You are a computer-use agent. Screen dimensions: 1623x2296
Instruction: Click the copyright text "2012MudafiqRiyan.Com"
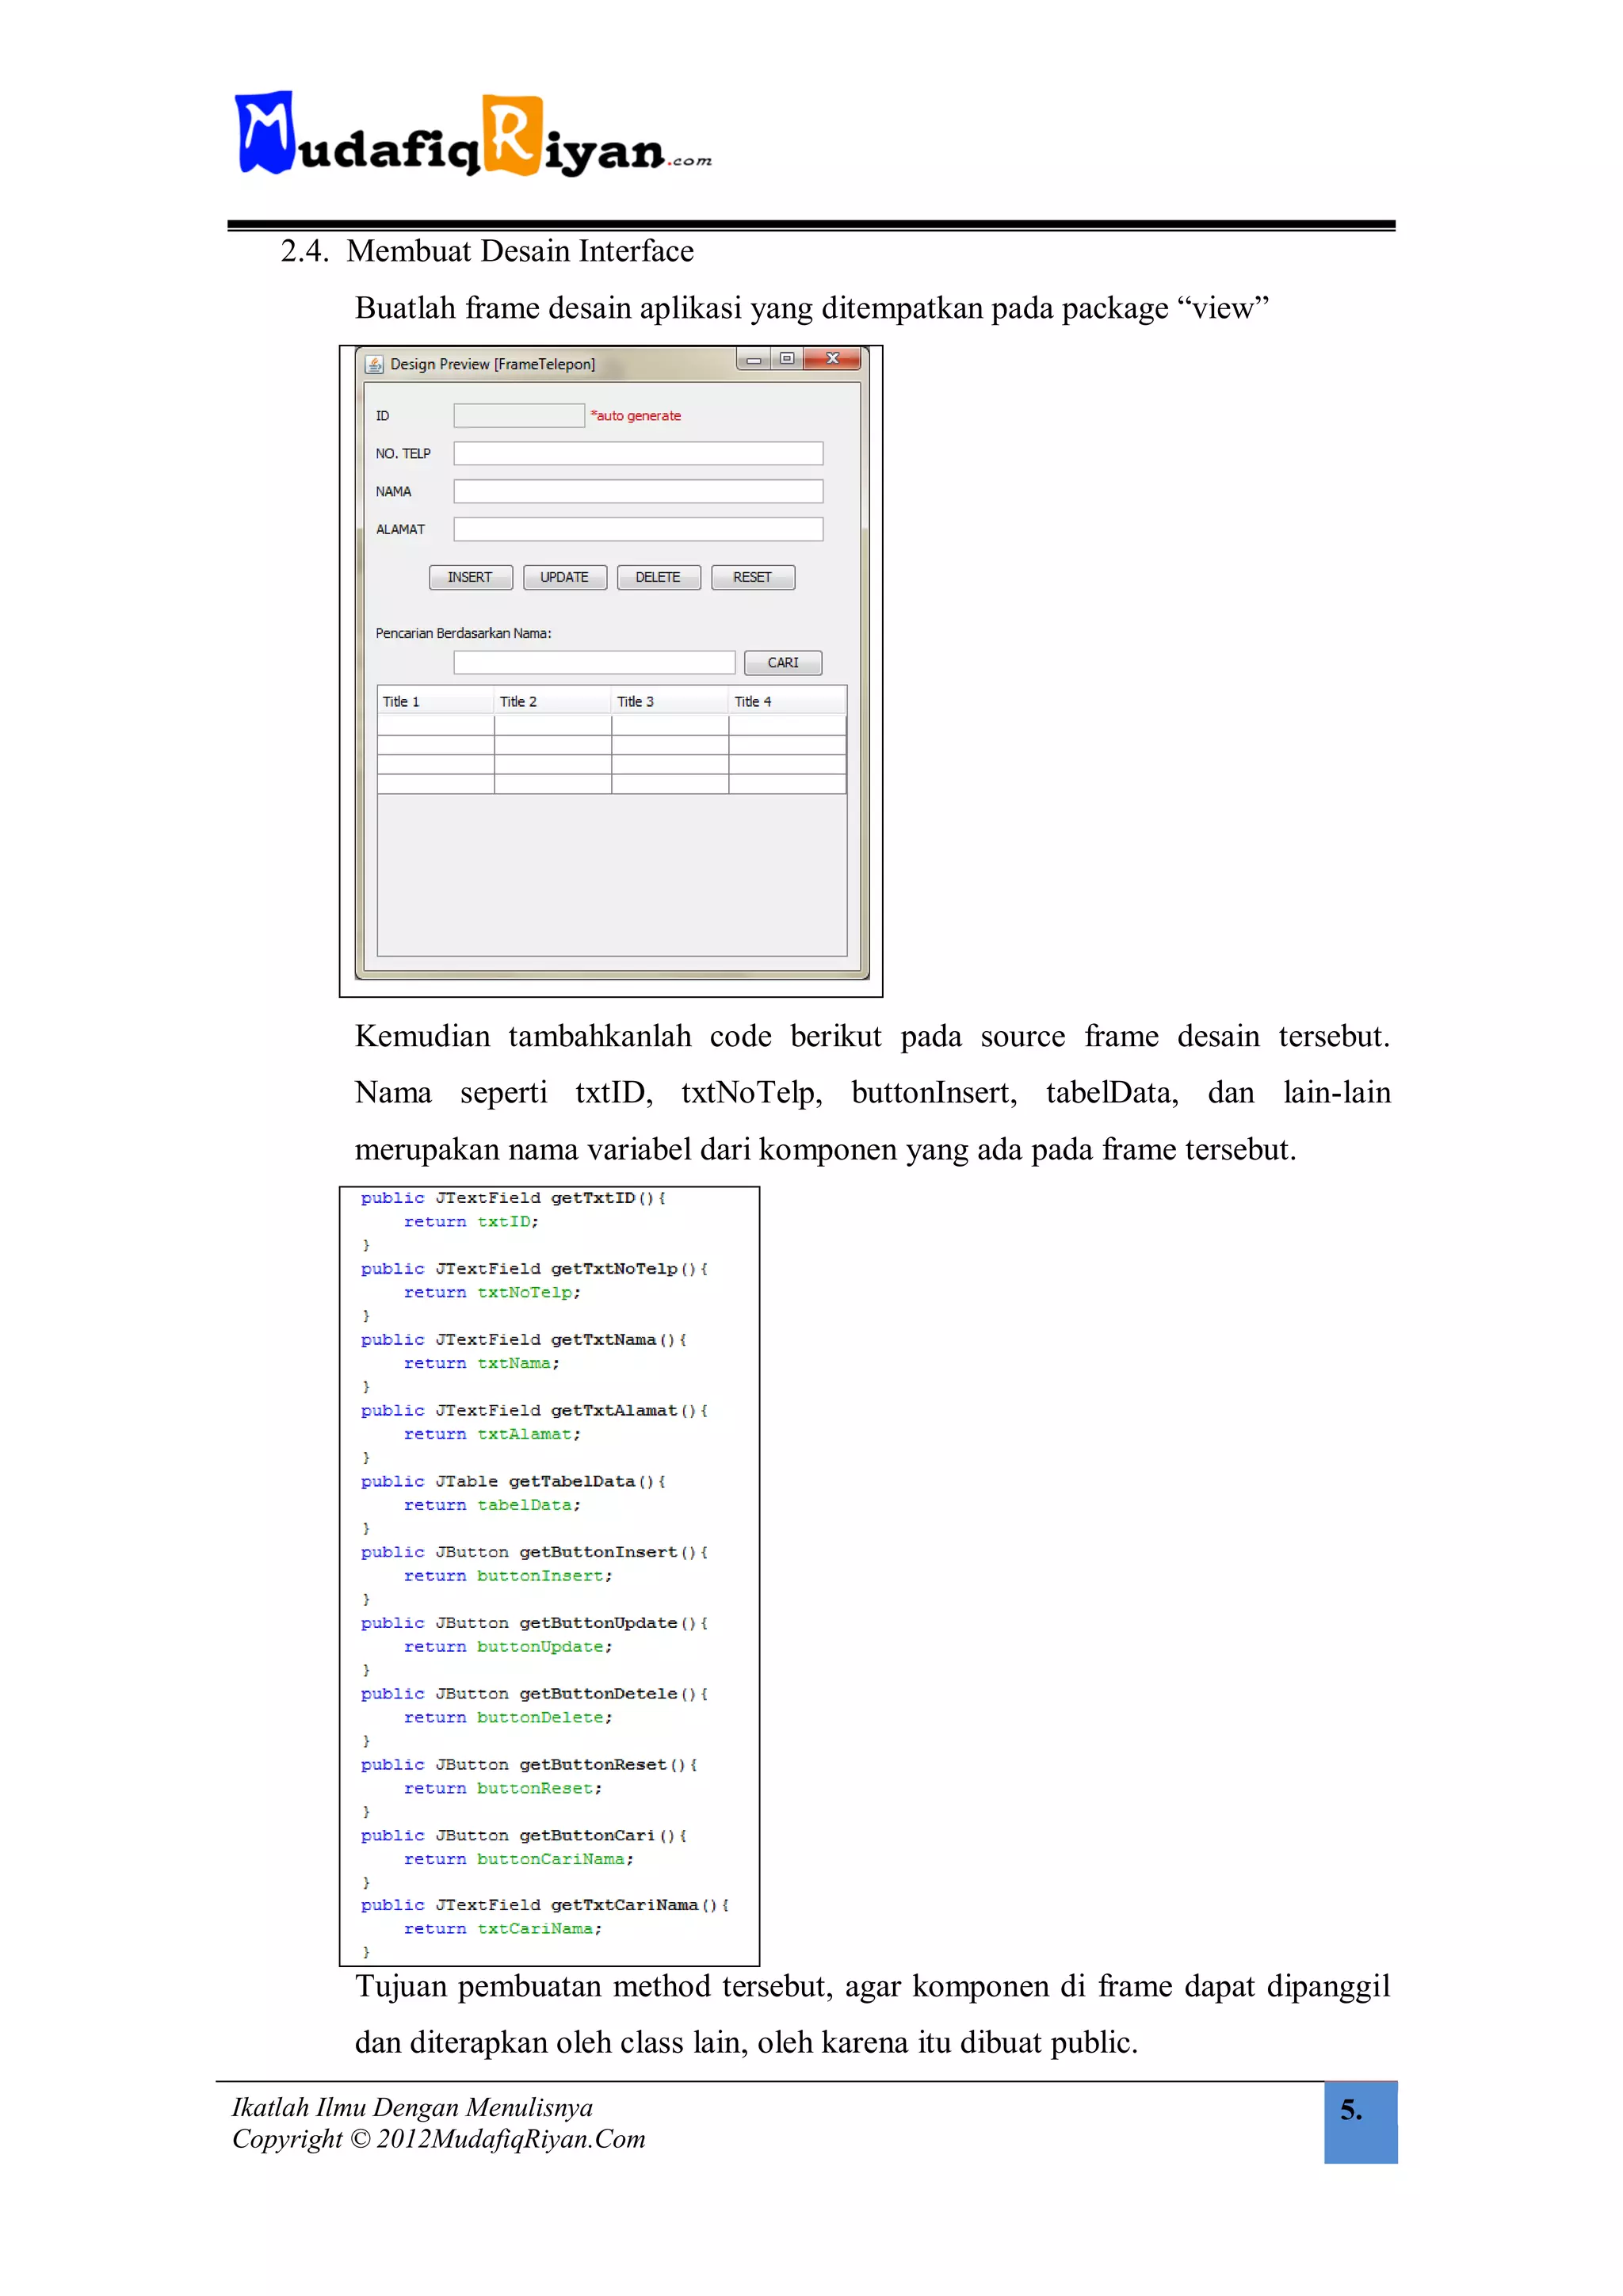[511, 2139]
